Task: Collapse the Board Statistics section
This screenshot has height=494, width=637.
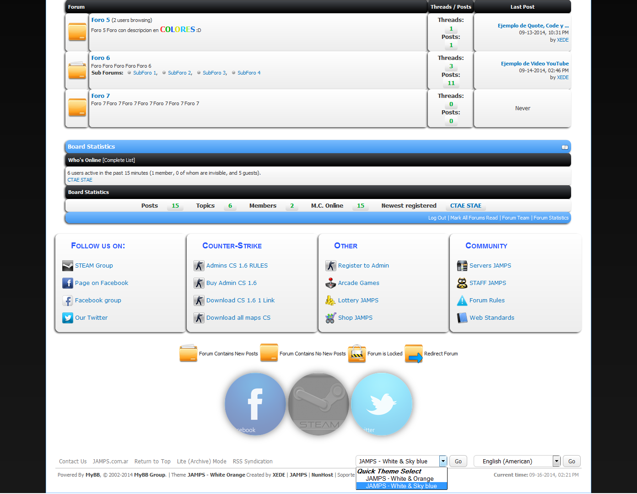Action: [565, 147]
